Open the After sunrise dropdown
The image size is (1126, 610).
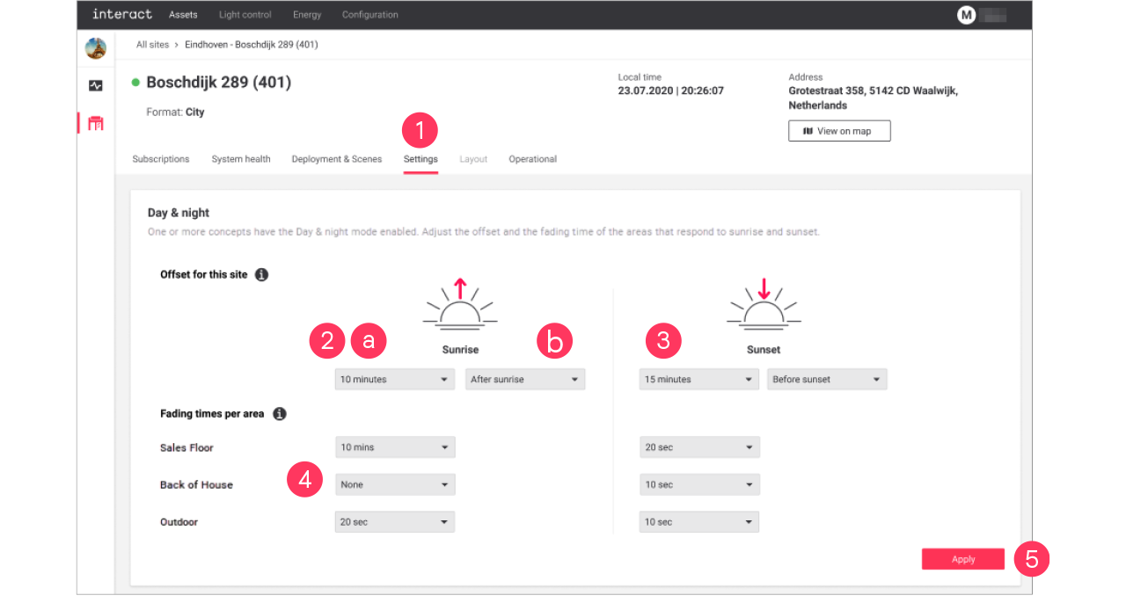(x=524, y=379)
